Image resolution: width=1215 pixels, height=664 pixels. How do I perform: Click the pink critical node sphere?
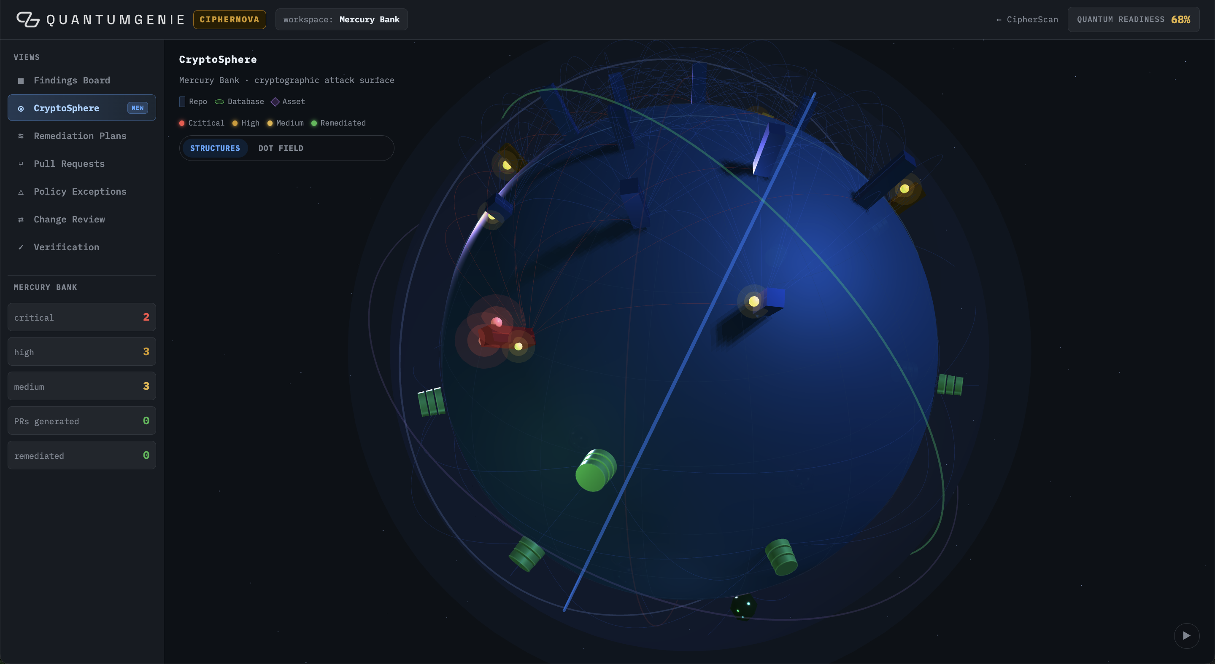(496, 322)
